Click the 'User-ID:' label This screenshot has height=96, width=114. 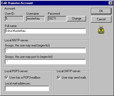[x=10, y=14]
